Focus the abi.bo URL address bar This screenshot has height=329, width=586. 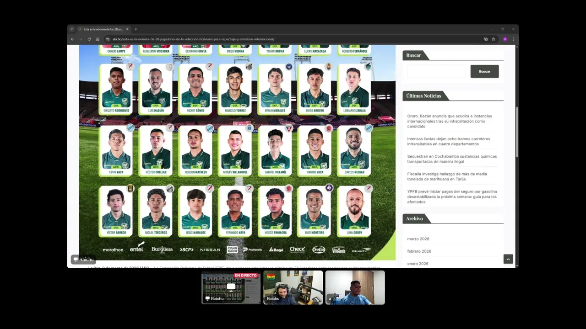(293, 39)
